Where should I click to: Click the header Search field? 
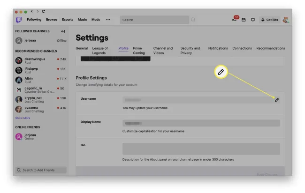[x=154, y=20]
